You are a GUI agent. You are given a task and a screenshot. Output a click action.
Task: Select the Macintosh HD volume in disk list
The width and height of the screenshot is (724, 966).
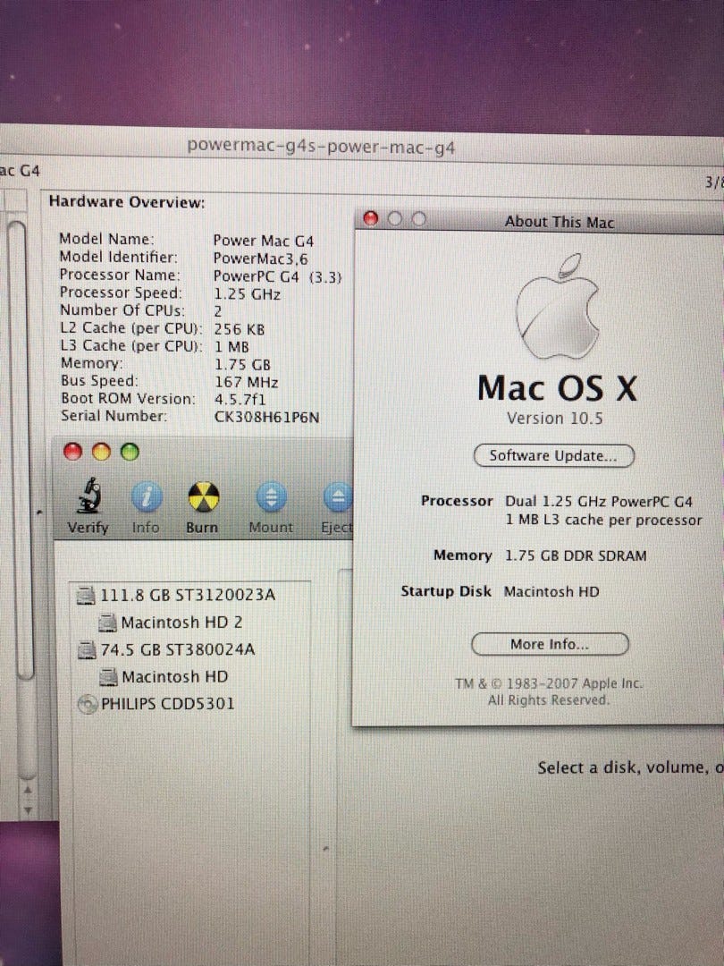click(x=164, y=677)
